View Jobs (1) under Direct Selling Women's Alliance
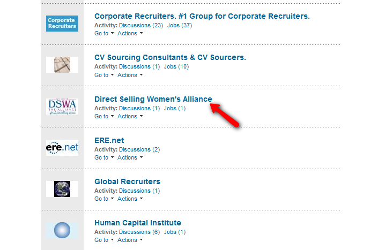The height and width of the screenshot is (250, 378). click(x=175, y=108)
